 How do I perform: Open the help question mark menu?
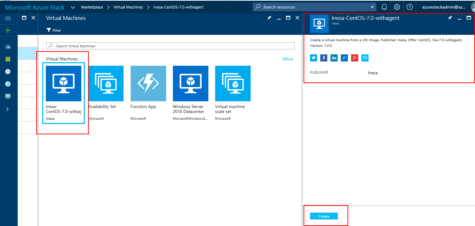(x=410, y=7)
